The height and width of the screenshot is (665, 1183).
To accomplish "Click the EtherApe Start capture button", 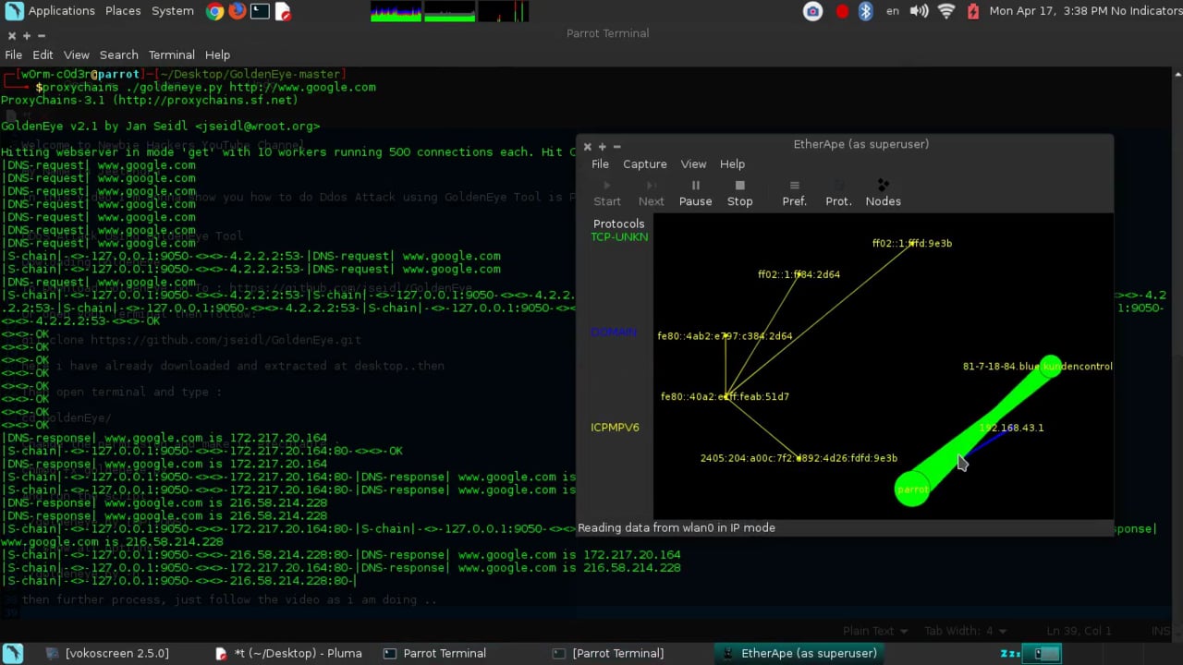I will coord(607,193).
